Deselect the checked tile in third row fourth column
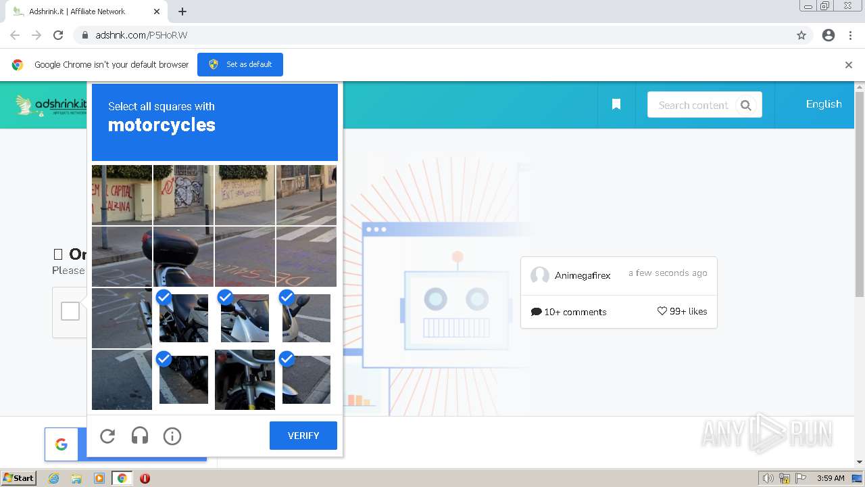Screen dimensions: 865x487 tap(306, 318)
